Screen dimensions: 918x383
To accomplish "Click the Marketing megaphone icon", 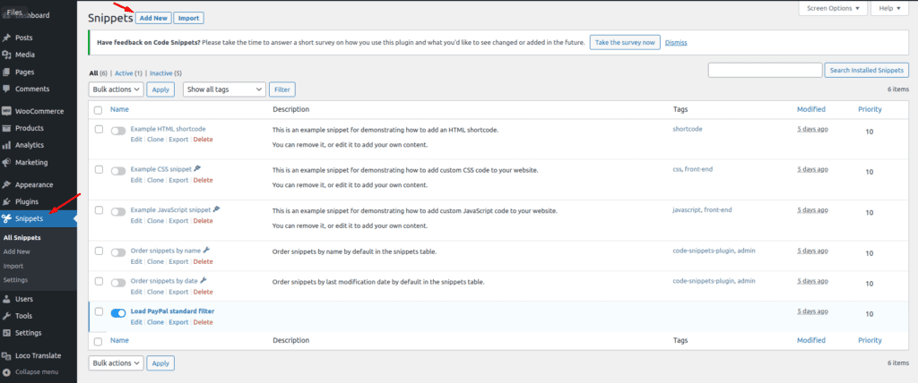I will coord(7,162).
